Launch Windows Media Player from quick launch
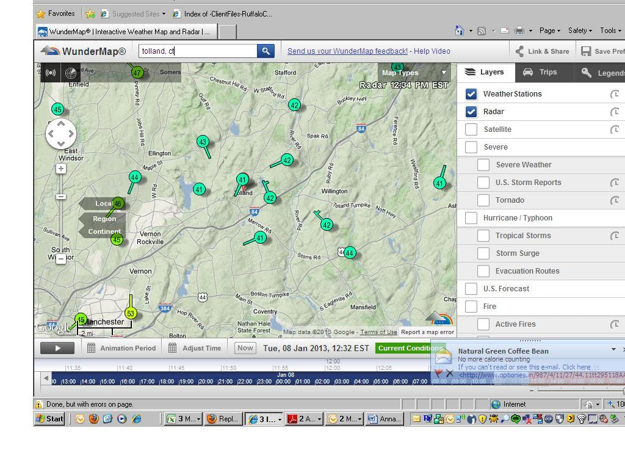 (x=122, y=419)
